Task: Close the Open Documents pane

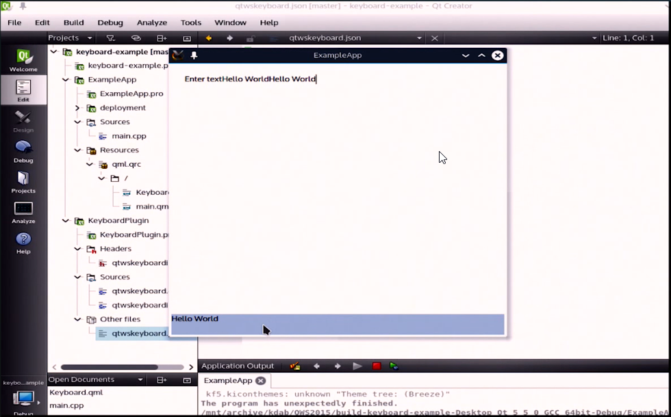Action: coord(187,380)
